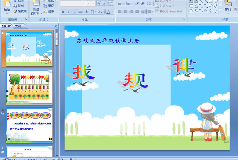The image size is (238, 160).
Task: Center the text
Action: [x=125, y=11]
